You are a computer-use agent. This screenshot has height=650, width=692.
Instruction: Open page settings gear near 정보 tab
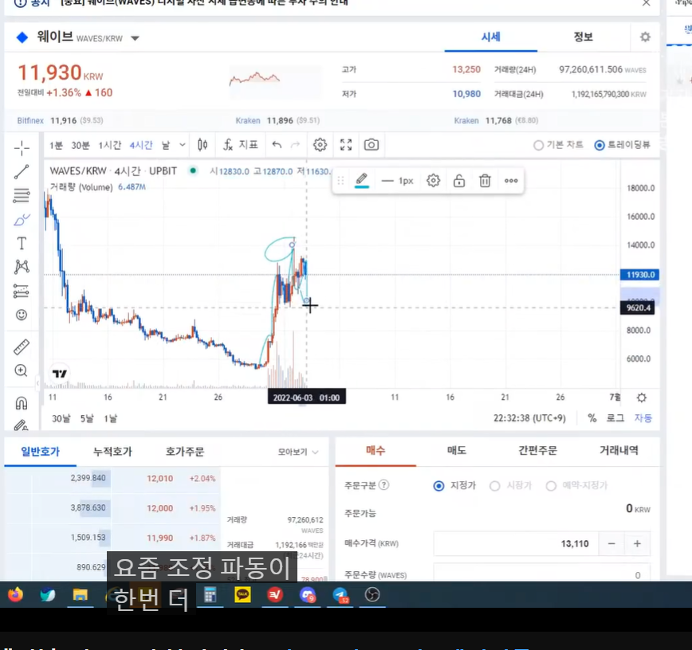(645, 37)
